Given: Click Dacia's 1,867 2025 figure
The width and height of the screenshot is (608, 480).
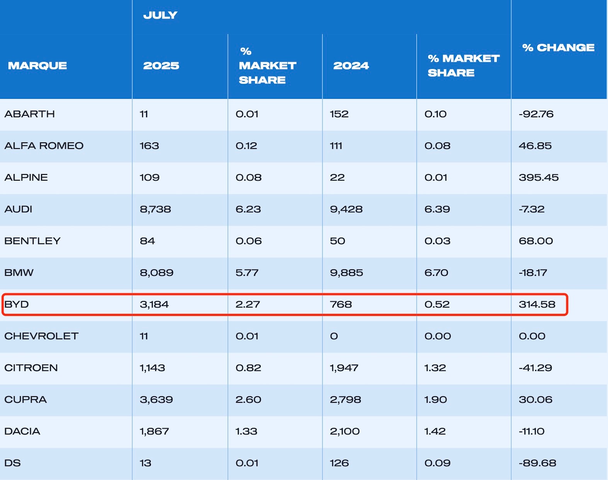Looking at the screenshot, I should point(155,431).
